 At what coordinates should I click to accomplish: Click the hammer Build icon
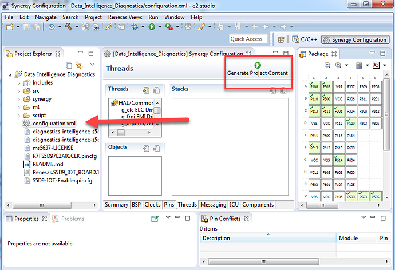69,27
